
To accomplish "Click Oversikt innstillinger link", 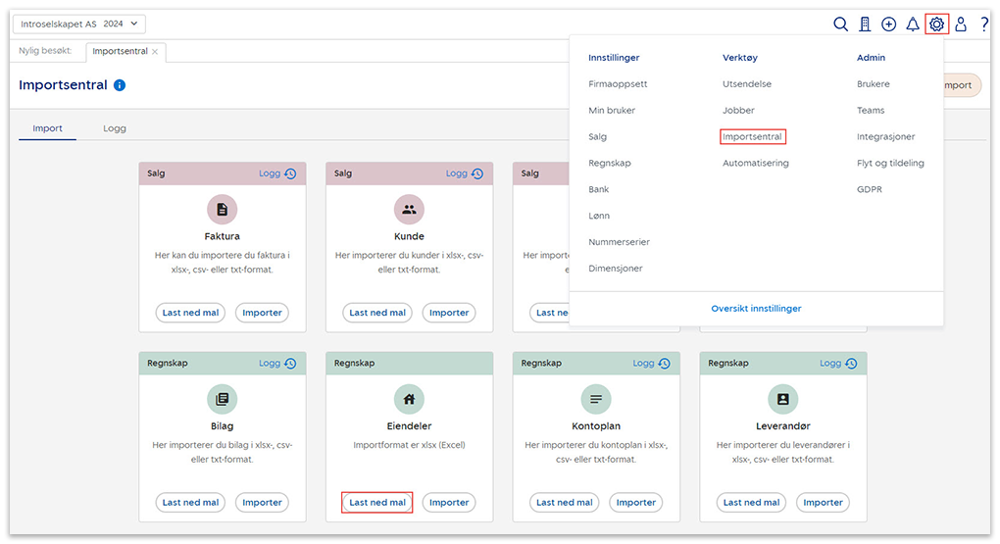I will (x=756, y=308).
